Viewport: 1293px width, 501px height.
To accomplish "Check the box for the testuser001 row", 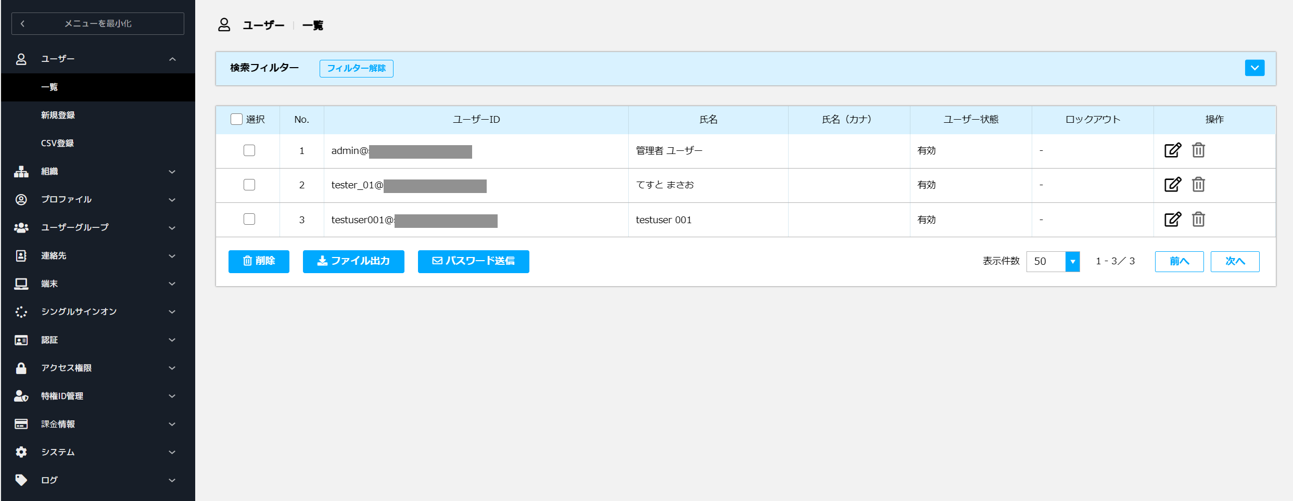I will (x=249, y=219).
